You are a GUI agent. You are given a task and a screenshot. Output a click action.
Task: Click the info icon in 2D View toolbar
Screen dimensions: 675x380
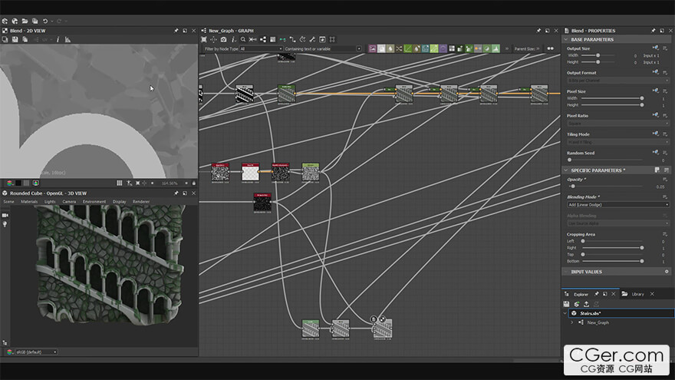[x=58, y=39]
